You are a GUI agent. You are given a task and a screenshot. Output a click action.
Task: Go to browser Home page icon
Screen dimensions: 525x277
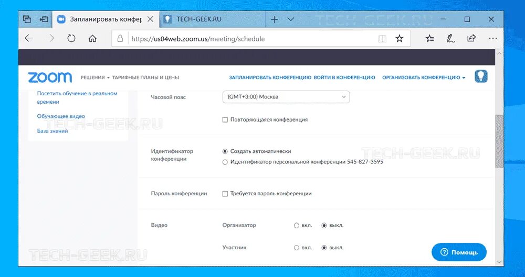pos(92,38)
